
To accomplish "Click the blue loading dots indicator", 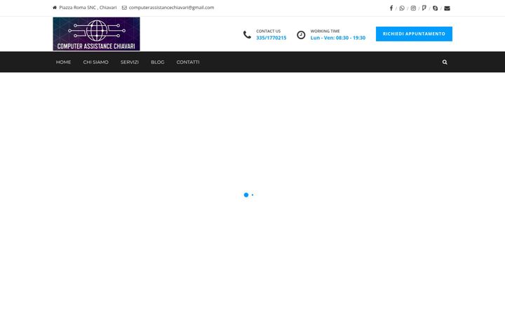I will (248, 195).
